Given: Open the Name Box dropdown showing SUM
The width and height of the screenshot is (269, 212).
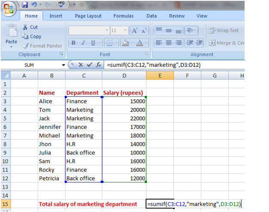Looking at the screenshot, I should [63, 65].
